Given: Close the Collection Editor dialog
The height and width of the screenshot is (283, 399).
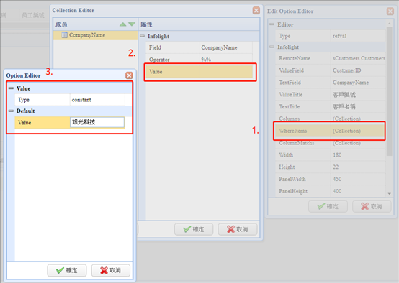Looking at the screenshot, I should coord(256,10).
